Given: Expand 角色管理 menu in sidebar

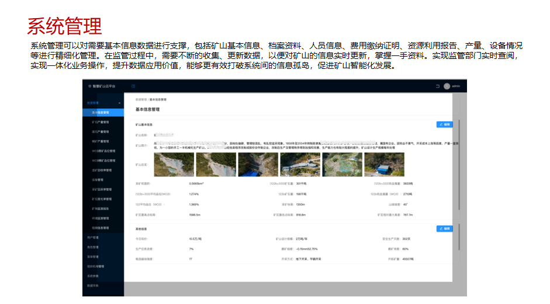Looking at the screenshot, I should pos(94,247).
